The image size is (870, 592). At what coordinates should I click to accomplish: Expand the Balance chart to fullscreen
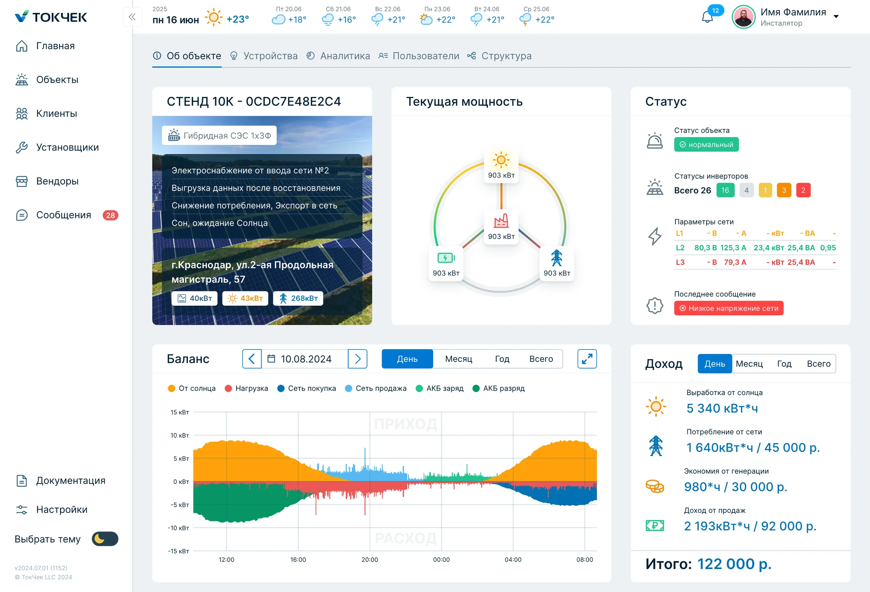[x=587, y=359]
